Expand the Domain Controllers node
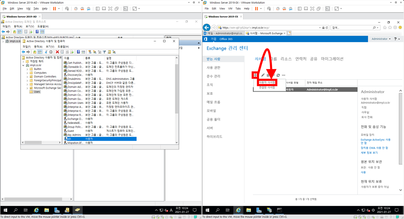This screenshot has width=404, height=219. click(x=27, y=77)
